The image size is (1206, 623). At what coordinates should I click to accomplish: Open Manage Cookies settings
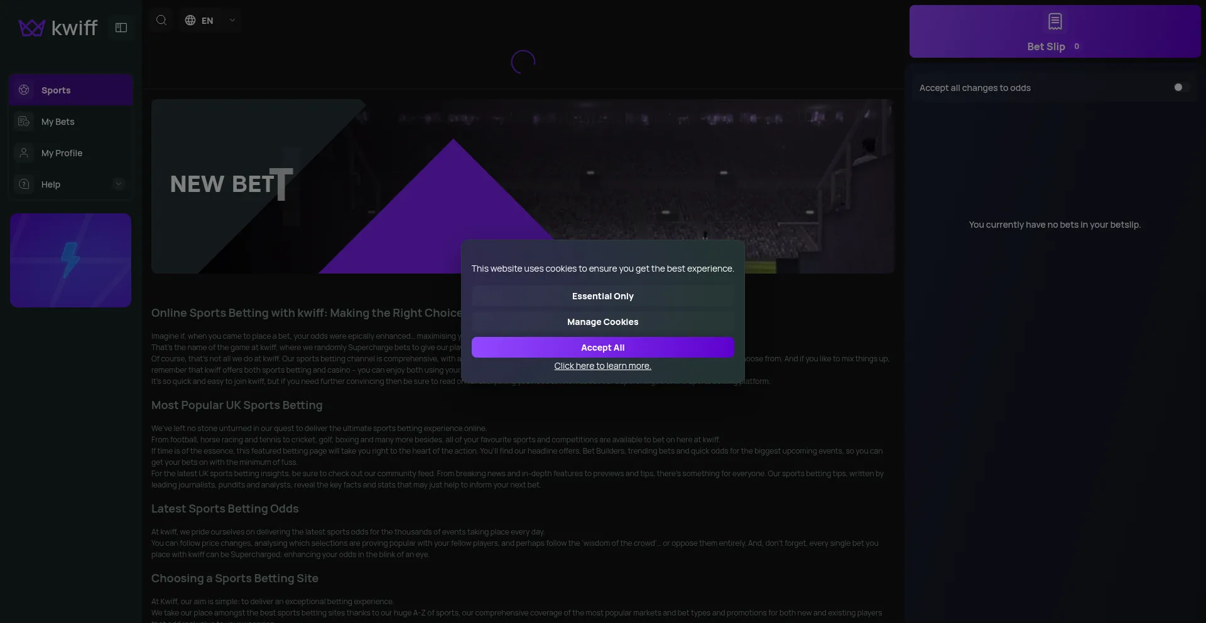coord(602,322)
